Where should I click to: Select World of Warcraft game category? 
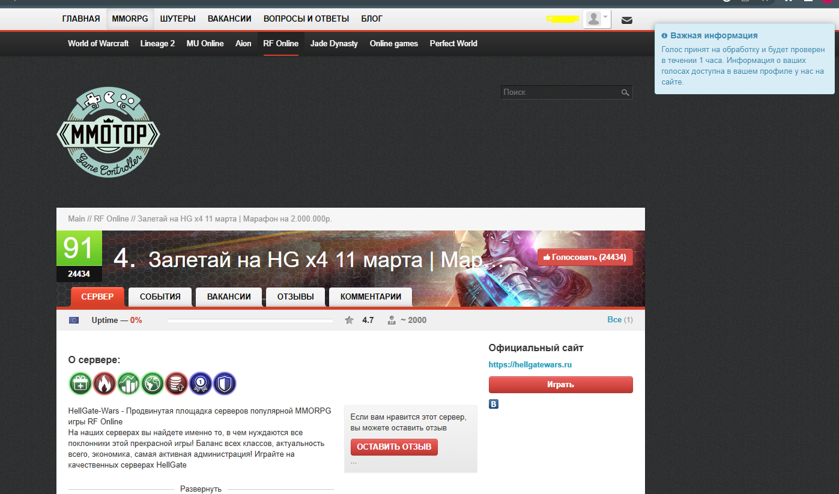click(x=98, y=43)
